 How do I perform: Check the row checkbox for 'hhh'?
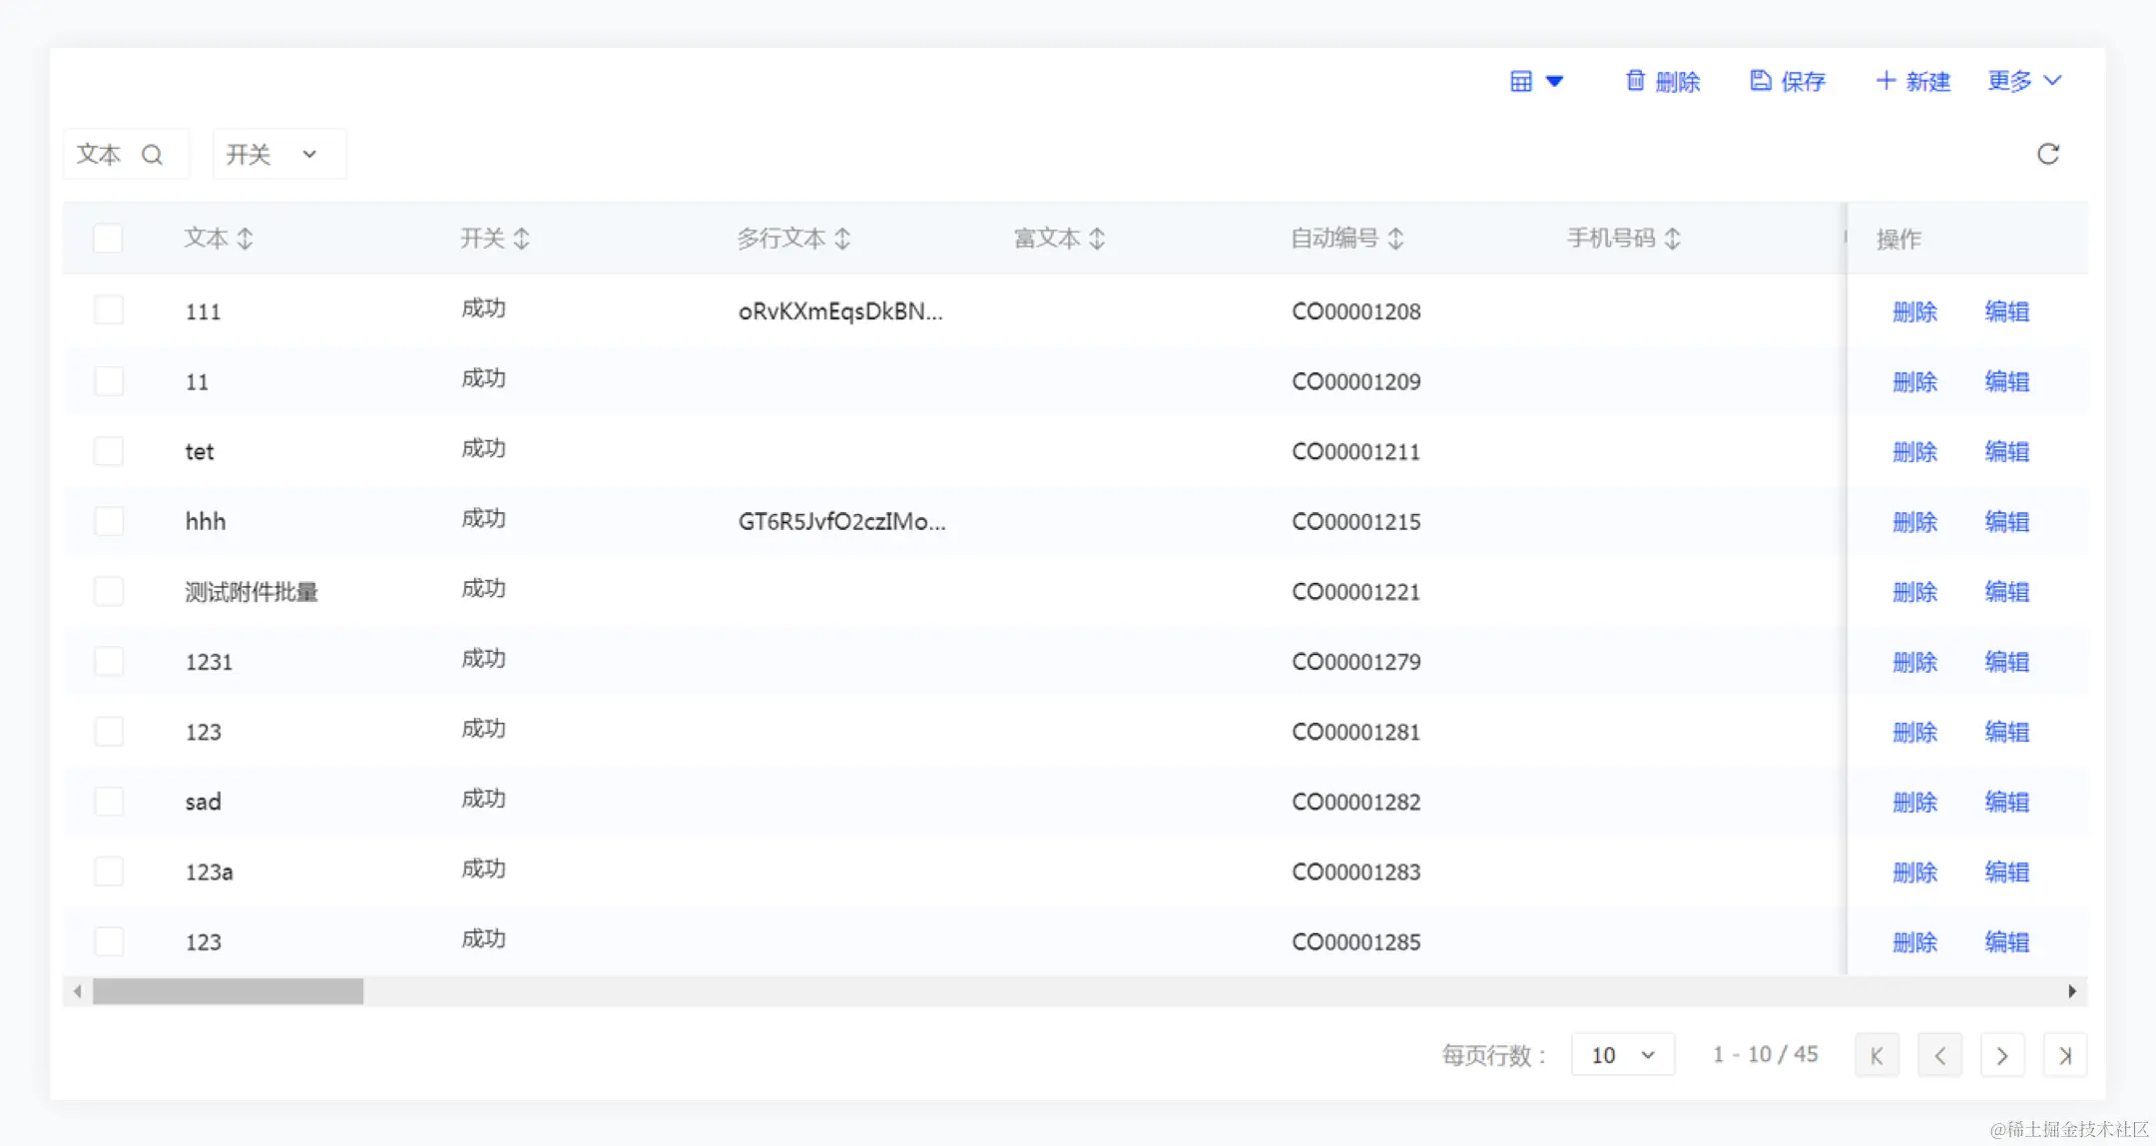pos(109,521)
